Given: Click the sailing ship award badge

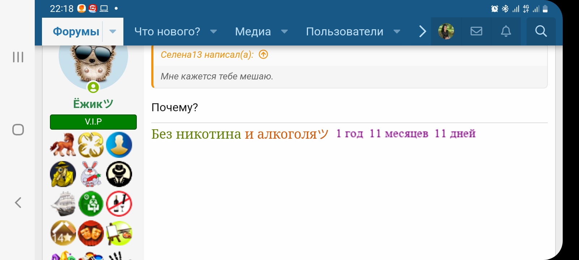Looking at the screenshot, I should coord(63,204).
